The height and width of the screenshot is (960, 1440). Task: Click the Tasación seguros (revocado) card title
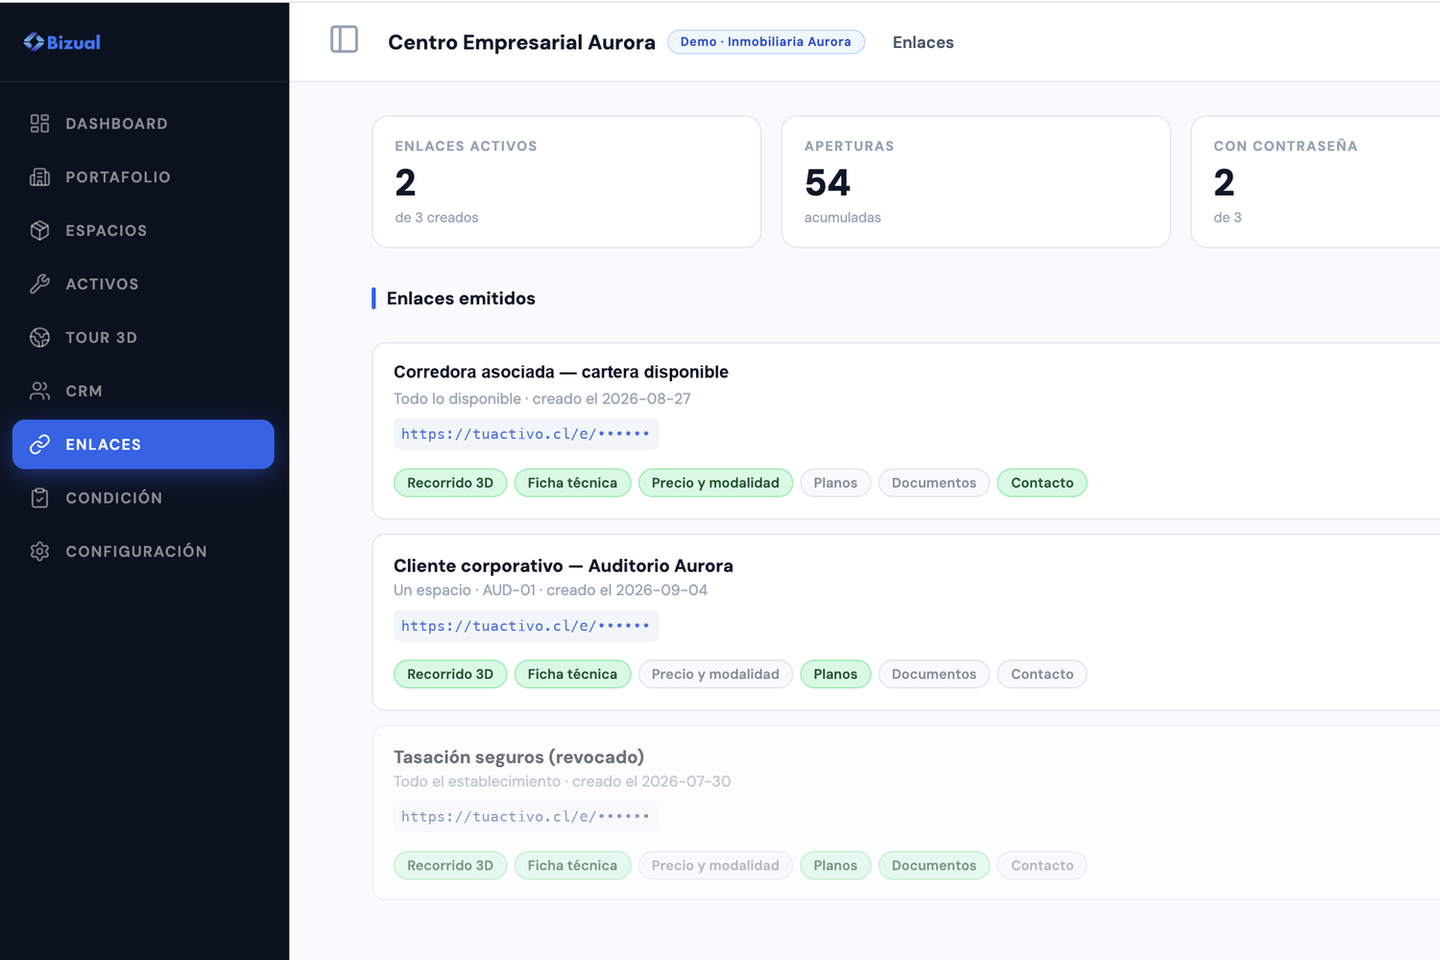pos(518,756)
